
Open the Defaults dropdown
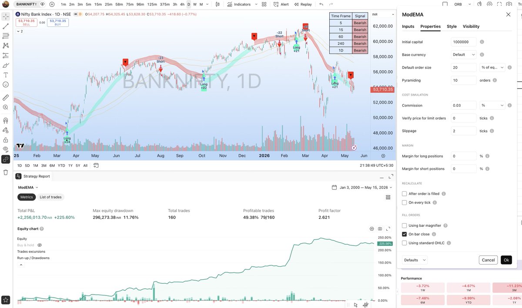pos(415,260)
